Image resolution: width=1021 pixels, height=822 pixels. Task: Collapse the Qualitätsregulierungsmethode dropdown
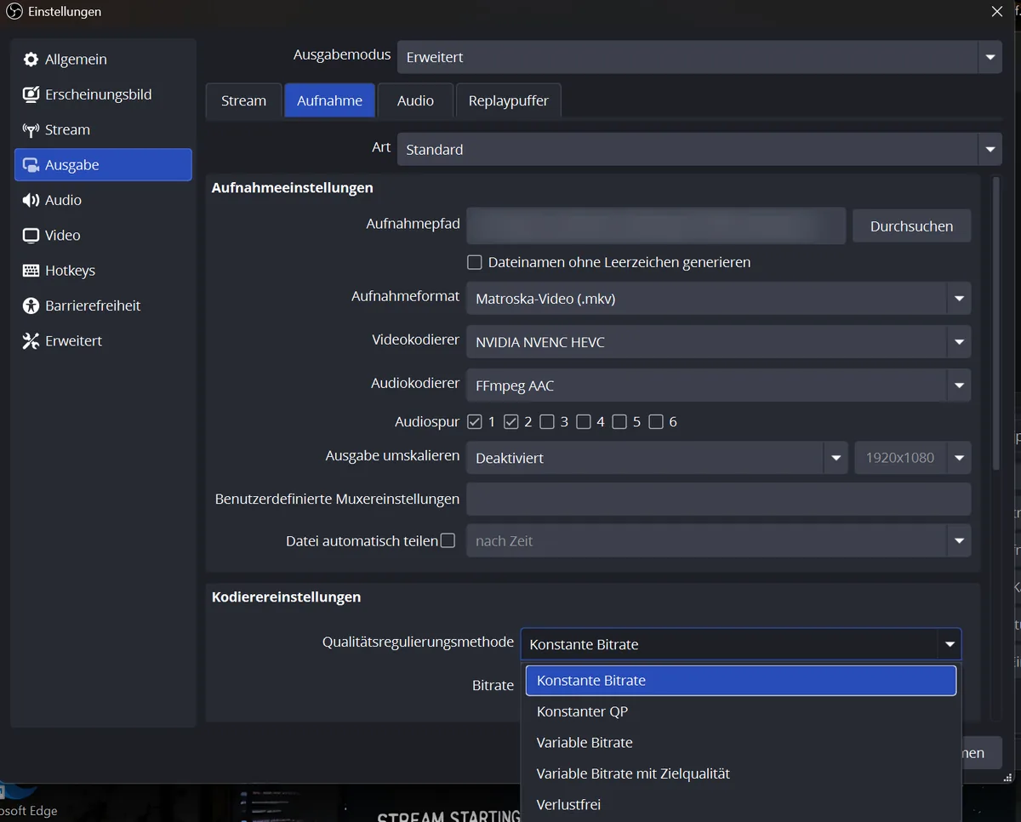tap(741, 644)
